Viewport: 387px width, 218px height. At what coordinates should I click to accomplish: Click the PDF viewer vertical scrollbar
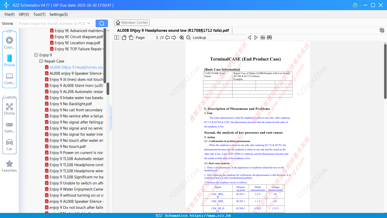point(385,71)
